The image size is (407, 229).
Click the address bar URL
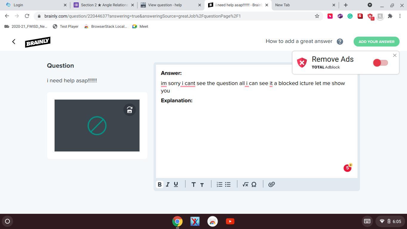click(143, 16)
